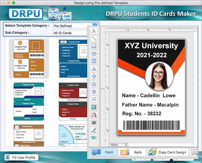Screen dimensions: 202x163
Task: Click the vertical ruler beside the canvas
Action: (107, 87)
